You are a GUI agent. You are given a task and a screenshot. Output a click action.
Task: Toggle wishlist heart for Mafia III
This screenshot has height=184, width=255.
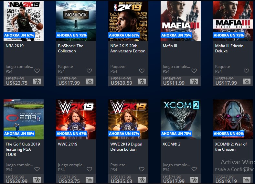(194, 71)
